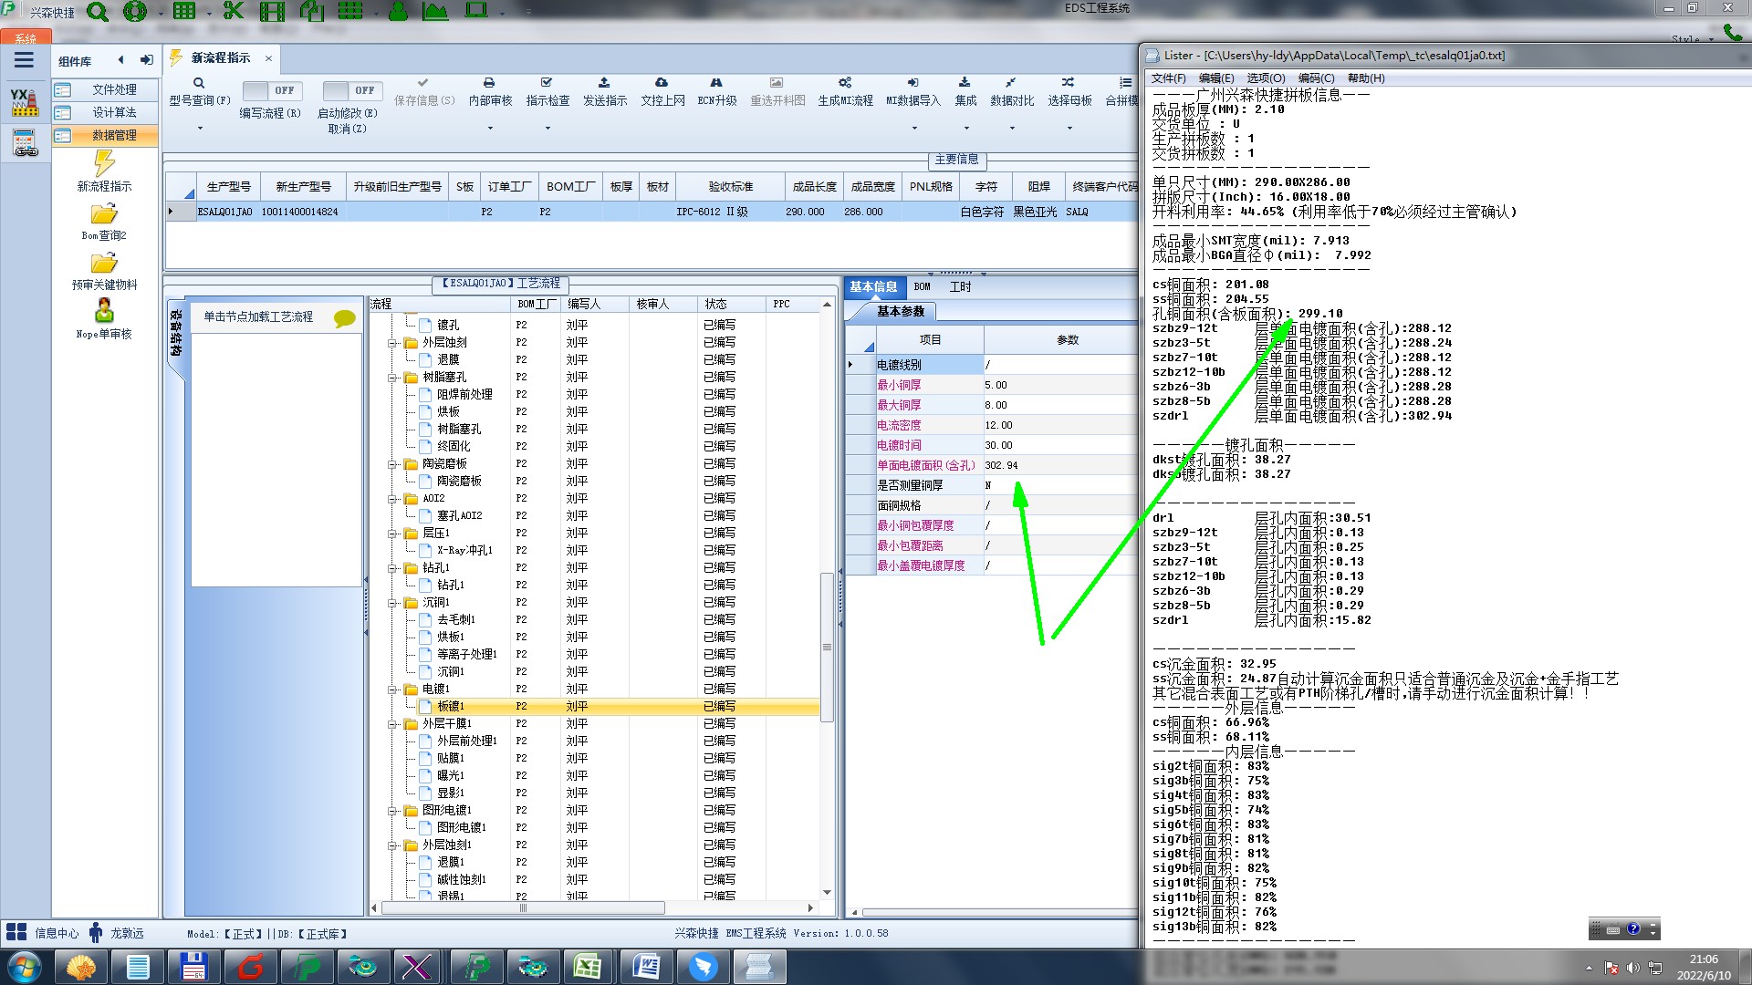Click the green grid table icon in title bar
Viewport: 1752px width, 985px height.
pyautogui.click(x=184, y=11)
